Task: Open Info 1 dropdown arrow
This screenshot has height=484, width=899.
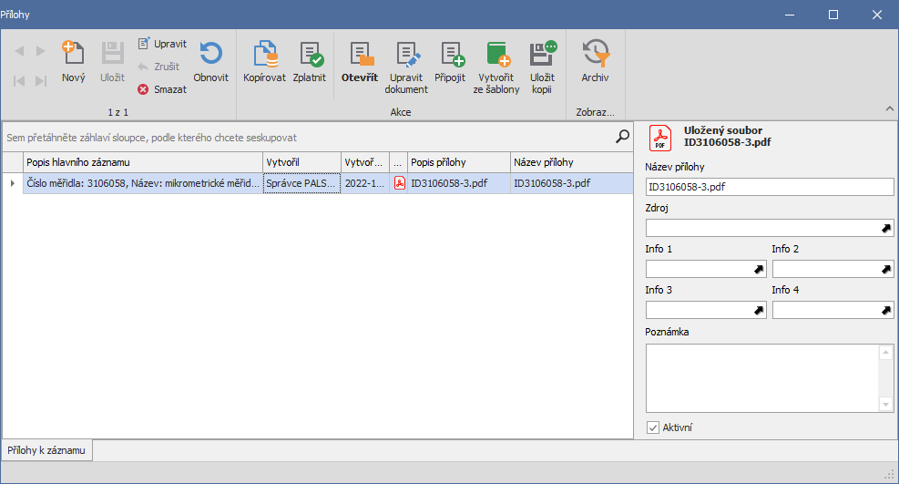Action: tap(759, 269)
